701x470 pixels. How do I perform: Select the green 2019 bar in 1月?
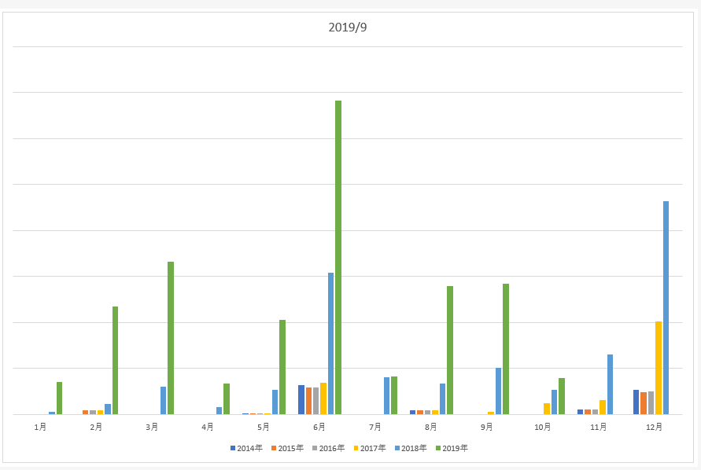(x=60, y=398)
